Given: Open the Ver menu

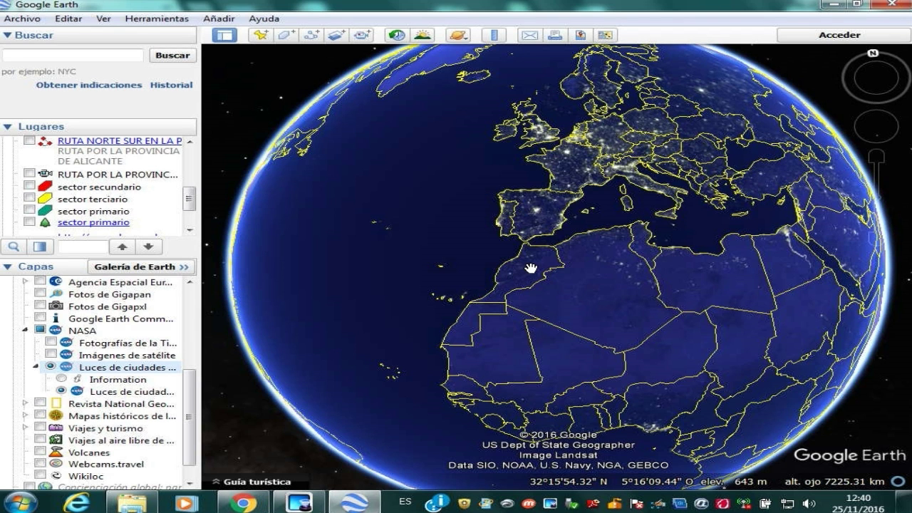Looking at the screenshot, I should 103,19.
